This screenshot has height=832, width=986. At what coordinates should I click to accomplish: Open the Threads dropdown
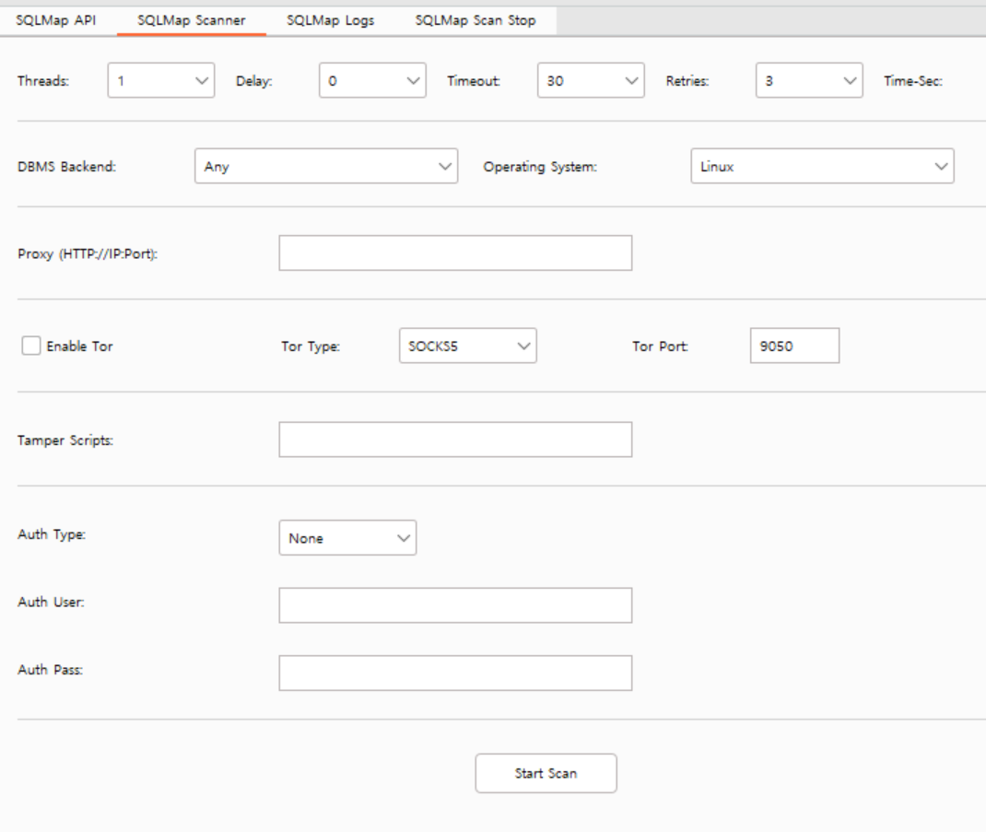161,80
